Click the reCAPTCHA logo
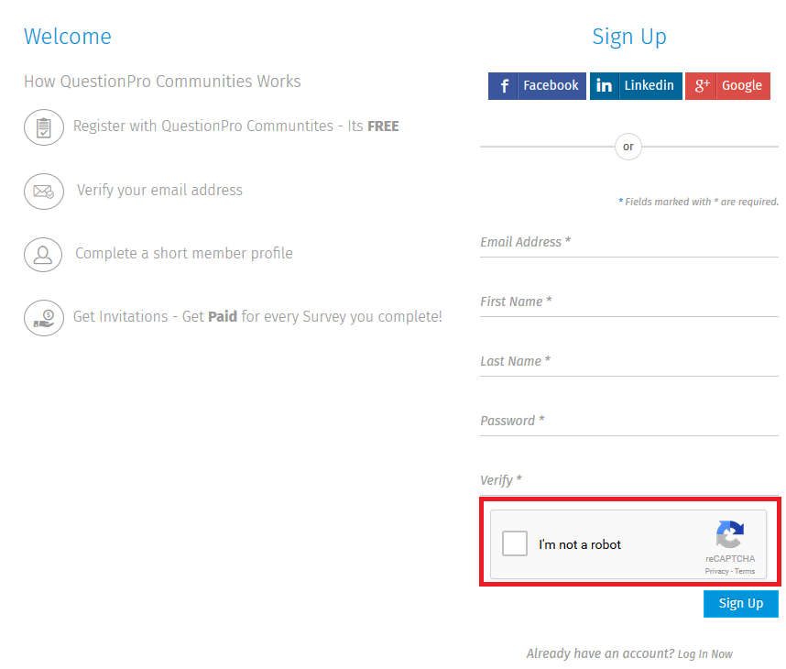 click(x=730, y=534)
